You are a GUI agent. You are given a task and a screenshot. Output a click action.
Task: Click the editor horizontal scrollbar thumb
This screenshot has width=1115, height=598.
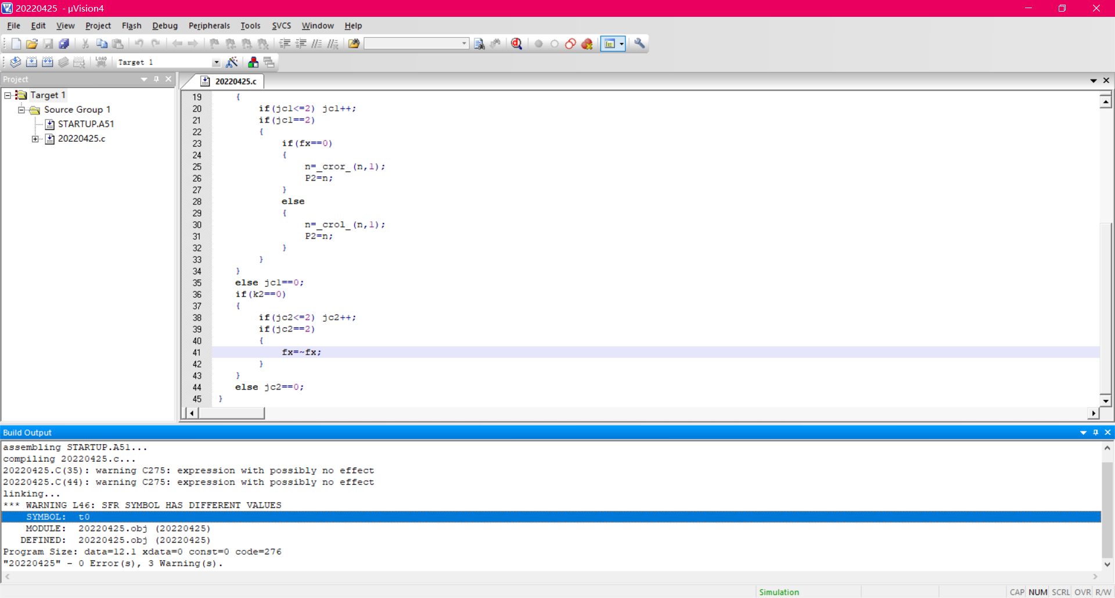coord(231,413)
